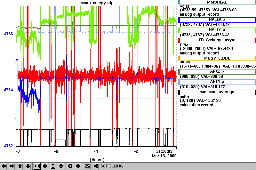The width and height of the screenshot is (256, 170).
Task: Select the ARC1:p legend entry
Action: (x=217, y=82)
